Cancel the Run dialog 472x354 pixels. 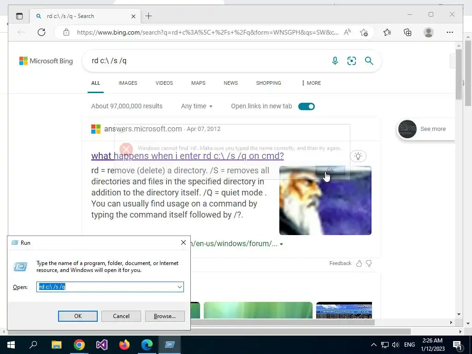(x=121, y=316)
